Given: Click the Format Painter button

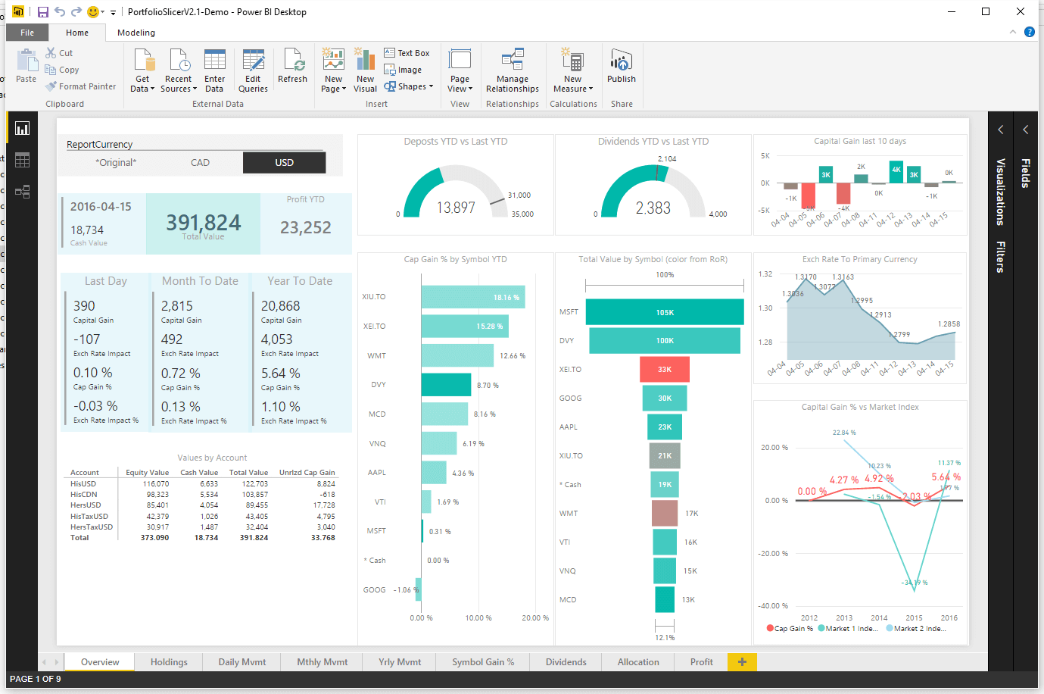Looking at the screenshot, I should point(81,86).
